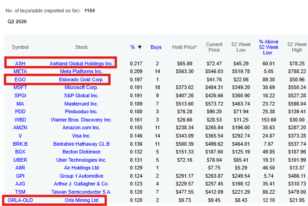Open Warner Bros. Discovery Inc. stock page

coord(81,120)
